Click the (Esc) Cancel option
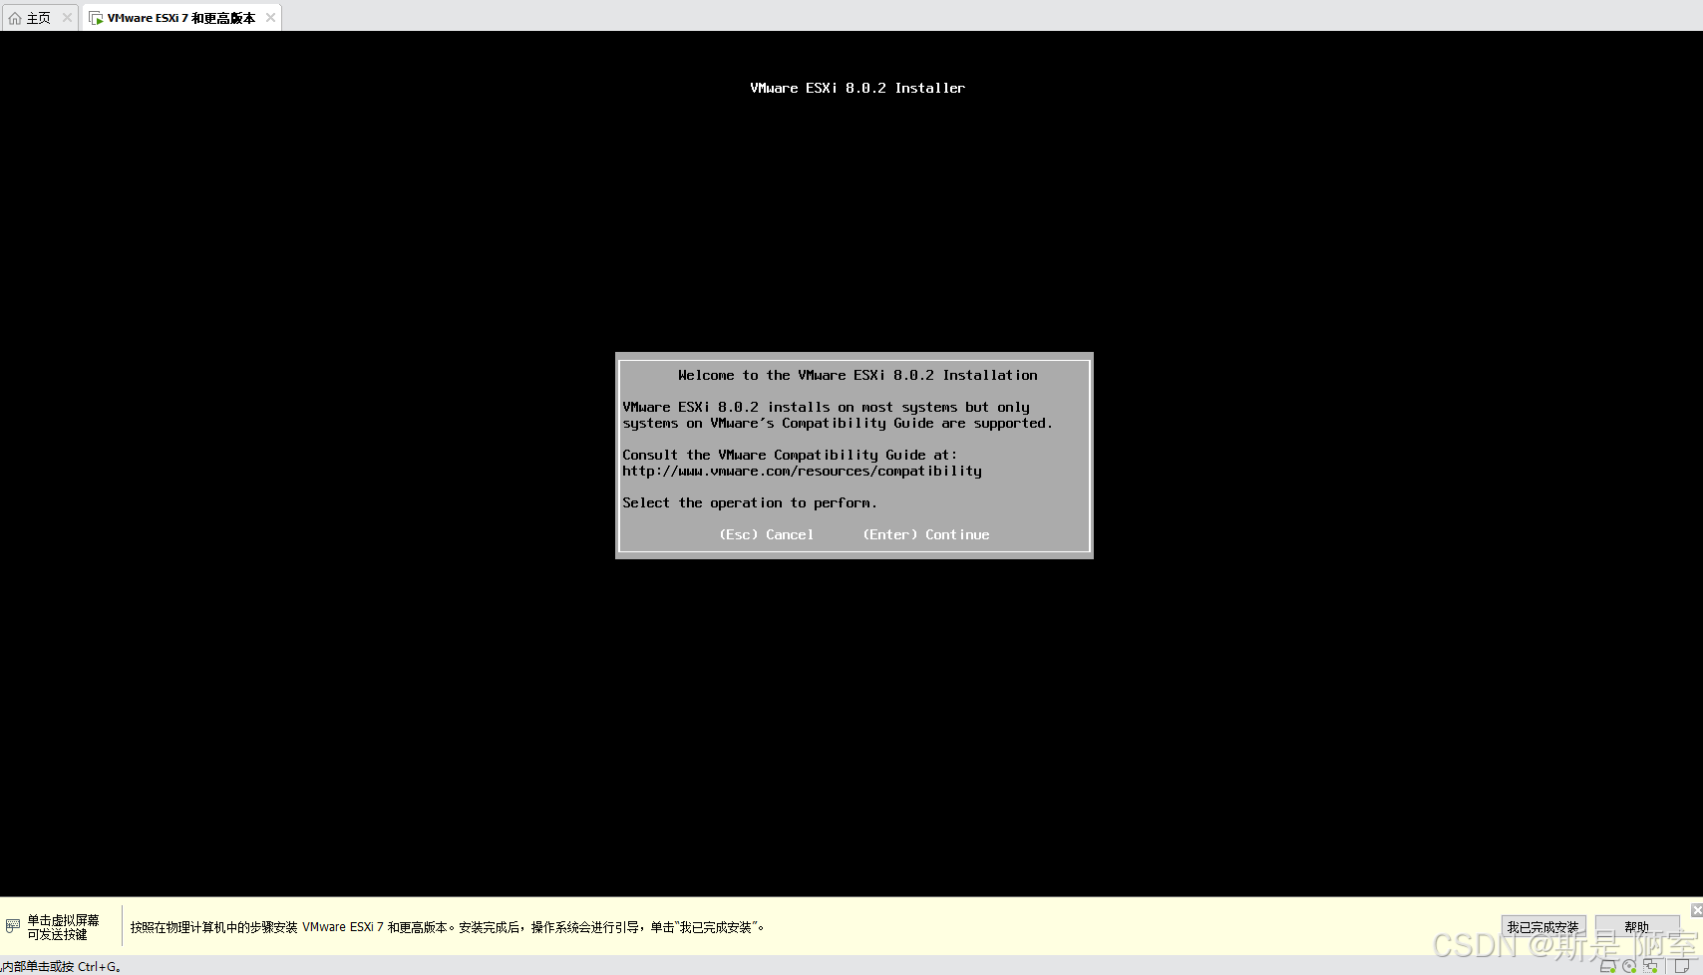Image resolution: width=1703 pixels, height=975 pixels. pyautogui.click(x=766, y=535)
